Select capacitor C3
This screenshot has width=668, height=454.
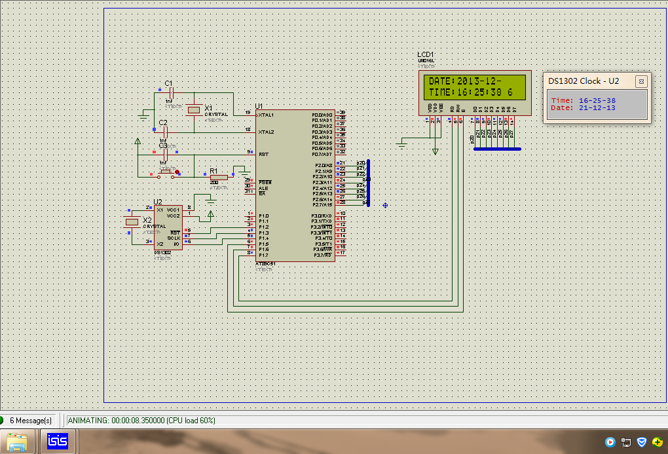click(x=166, y=155)
